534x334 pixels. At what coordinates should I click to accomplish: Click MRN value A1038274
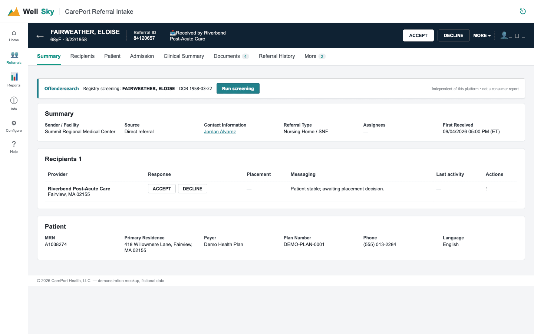tap(56, 245)
